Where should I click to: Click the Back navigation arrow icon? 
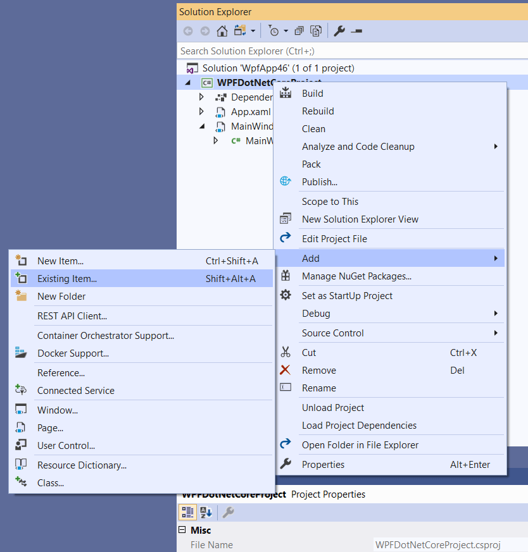point(188,30)
